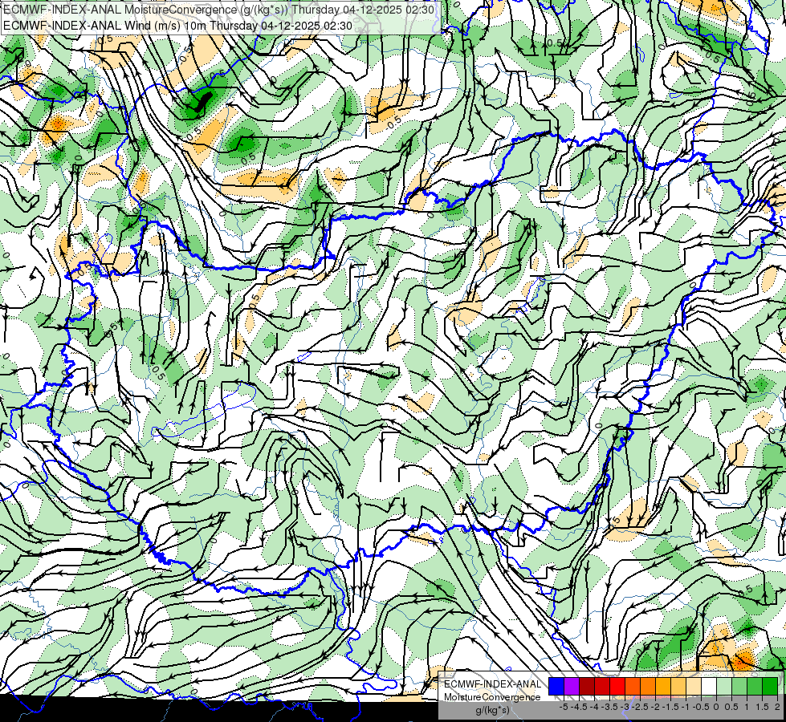Click the legend tick value -2.5

640,707
